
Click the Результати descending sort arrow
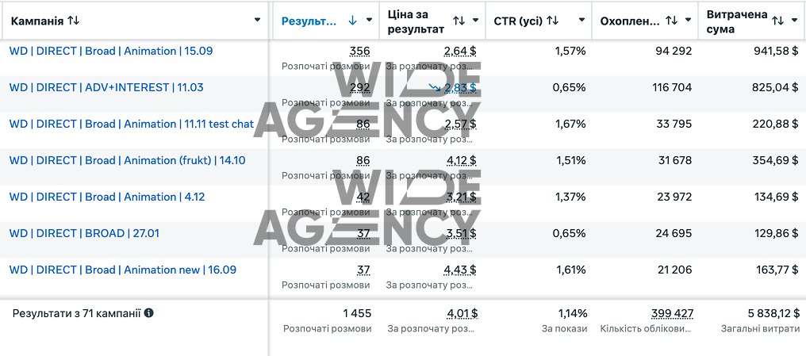(x=352, y=21)
